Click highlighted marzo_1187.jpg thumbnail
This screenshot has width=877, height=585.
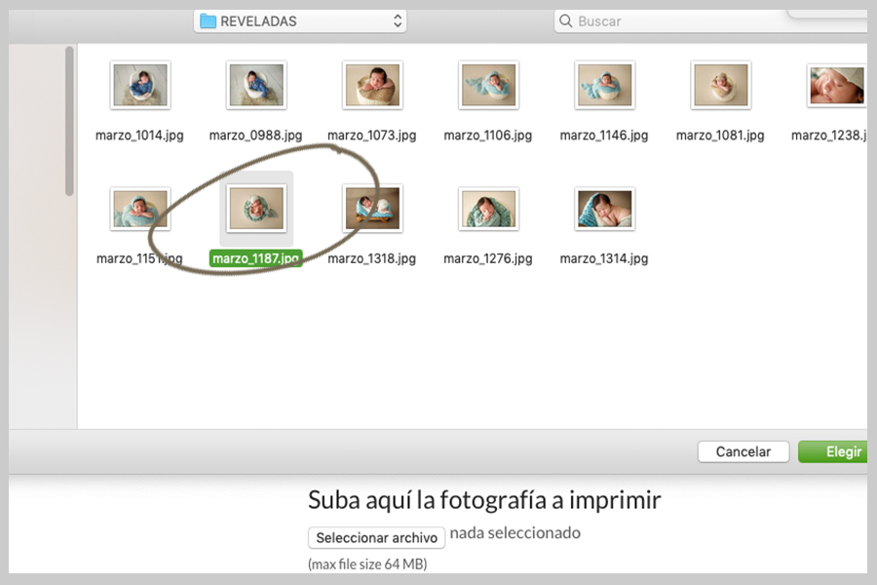pos(256,210)
